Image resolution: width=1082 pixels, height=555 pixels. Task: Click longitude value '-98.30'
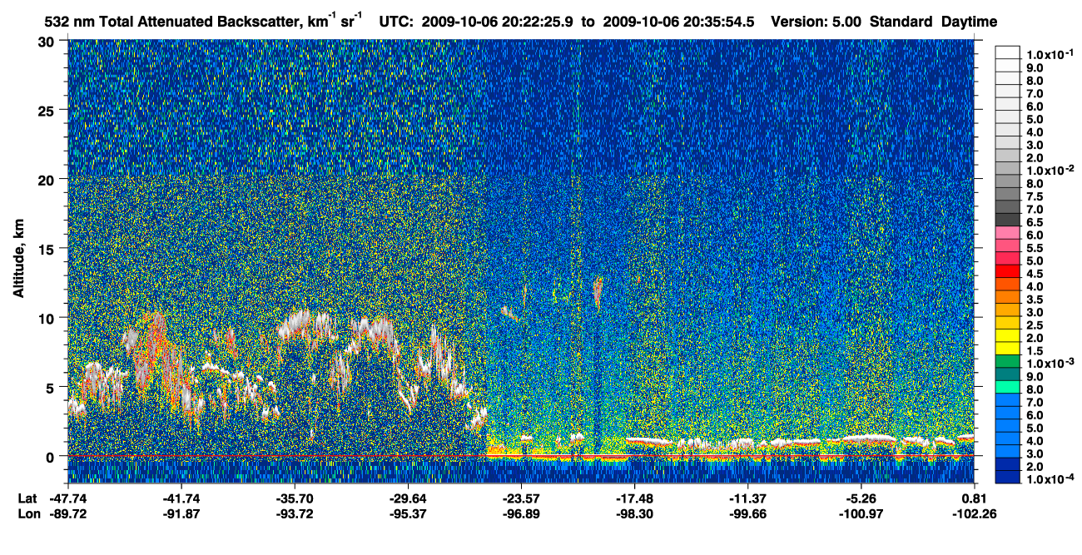point(634,514)
